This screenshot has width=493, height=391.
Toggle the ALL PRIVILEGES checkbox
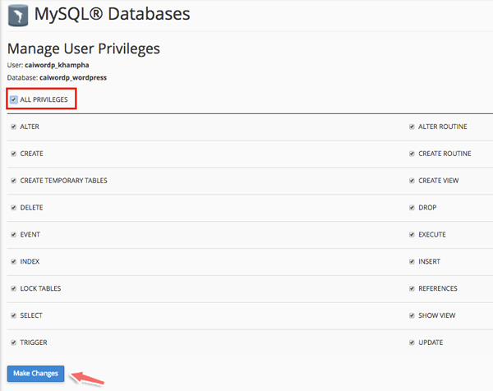click(x=13, y=99)
